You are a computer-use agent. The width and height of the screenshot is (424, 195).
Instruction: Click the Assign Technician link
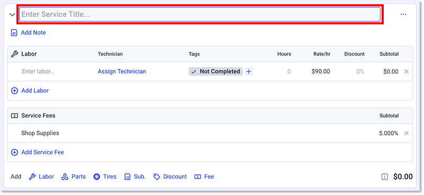(x=122, y=72)
